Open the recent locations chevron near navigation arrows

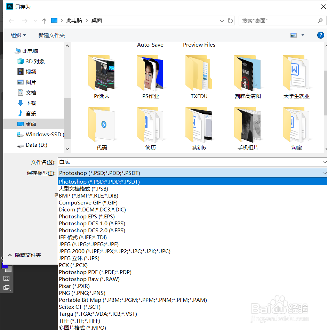click(35, 21)
